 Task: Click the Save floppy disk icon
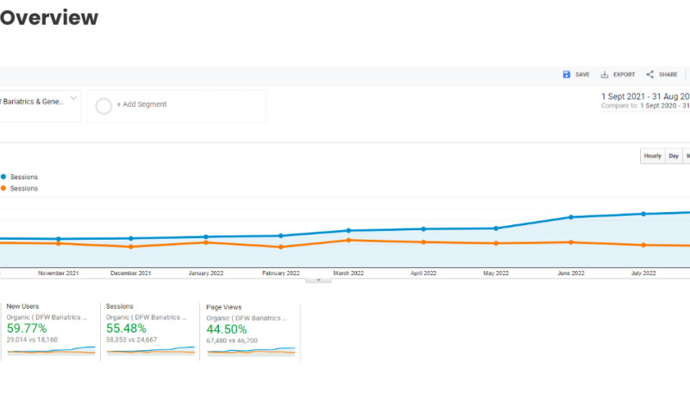click(567, 75)
